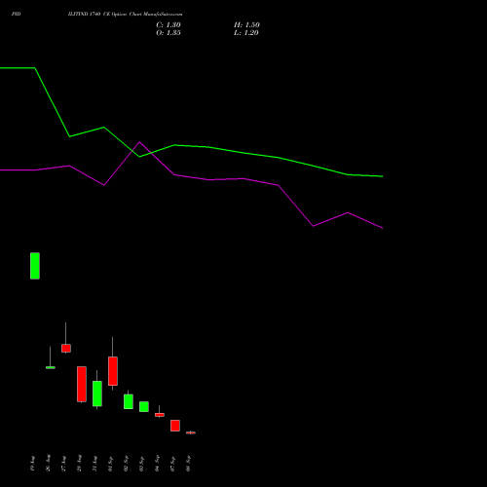
Task: Click the '19 Aug' date axis label
Action: click(x=32, y=464)
